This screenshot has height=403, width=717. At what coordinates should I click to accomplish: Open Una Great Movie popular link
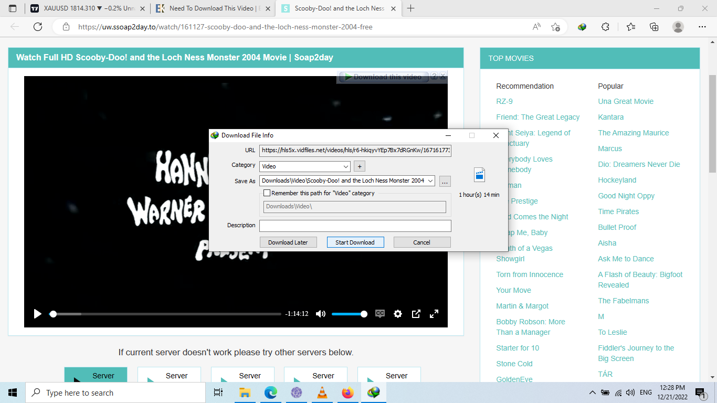pos(626,101)
